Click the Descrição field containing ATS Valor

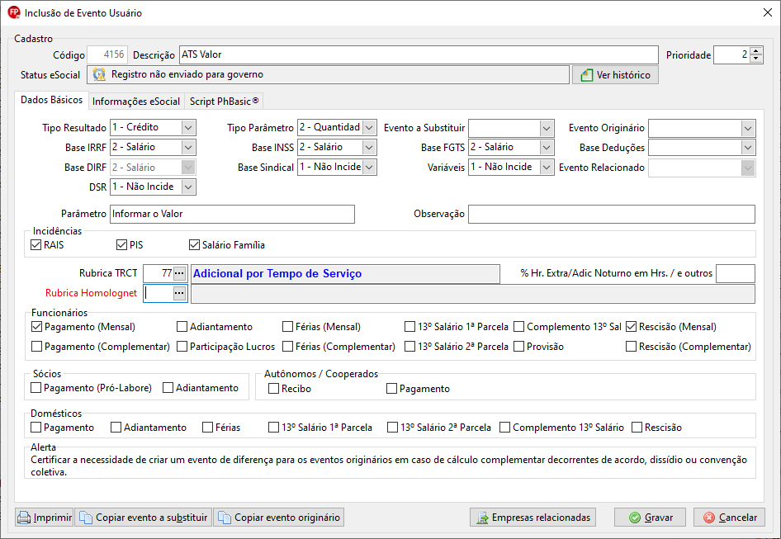(419, 54)
